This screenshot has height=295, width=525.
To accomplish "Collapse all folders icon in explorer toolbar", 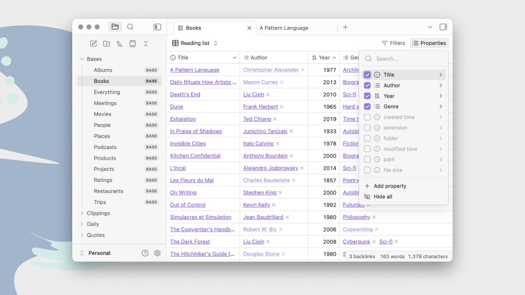I will pos(146,44).
